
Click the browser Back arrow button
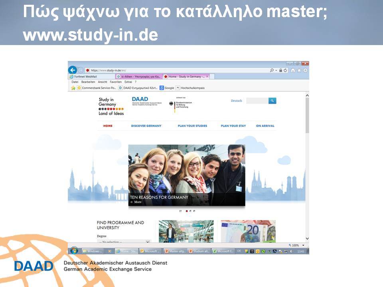pyautogui.click(x=73, y=70)
